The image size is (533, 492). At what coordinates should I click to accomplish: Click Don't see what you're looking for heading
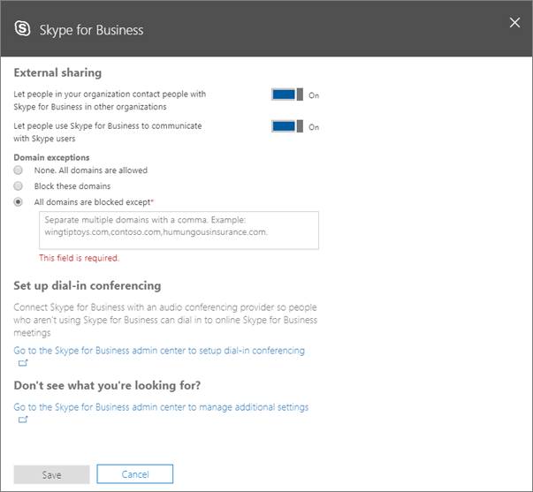click(x=107, y=385)
